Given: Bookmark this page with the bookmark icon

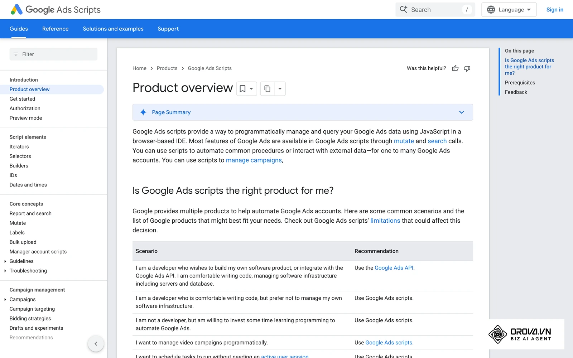Looking at the screenshot, I should (242, 89).
